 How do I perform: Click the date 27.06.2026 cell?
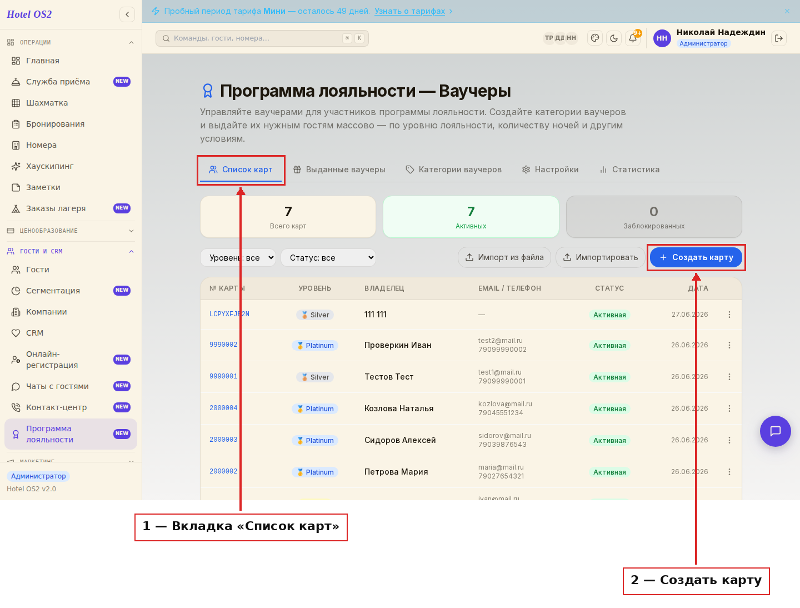[x=689, y=315]
